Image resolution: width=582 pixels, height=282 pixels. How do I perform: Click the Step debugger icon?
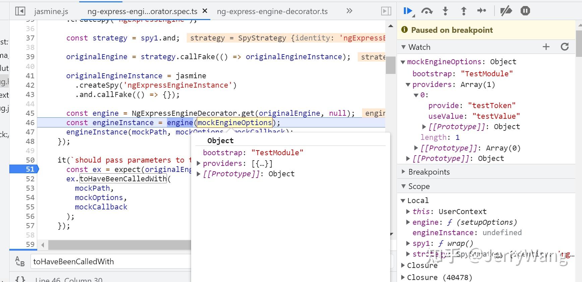coord(481,11)
